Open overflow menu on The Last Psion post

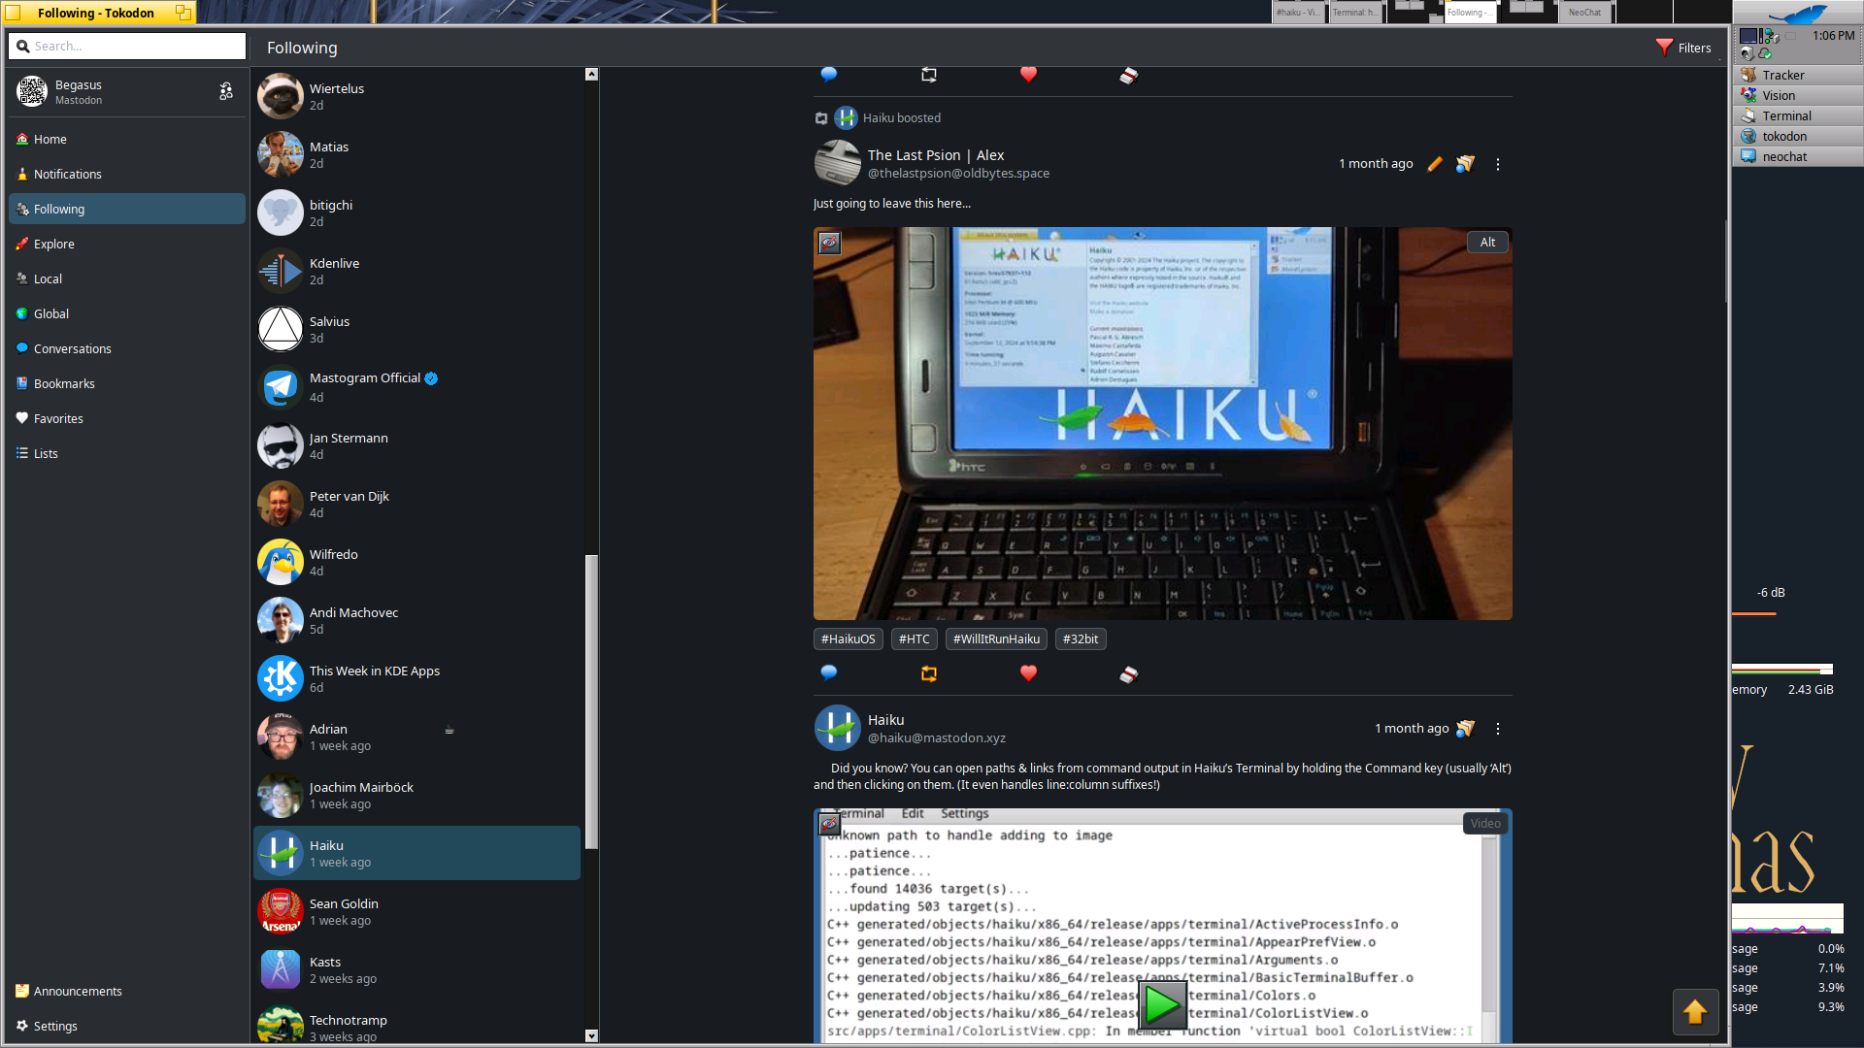tap(1498, 164)
